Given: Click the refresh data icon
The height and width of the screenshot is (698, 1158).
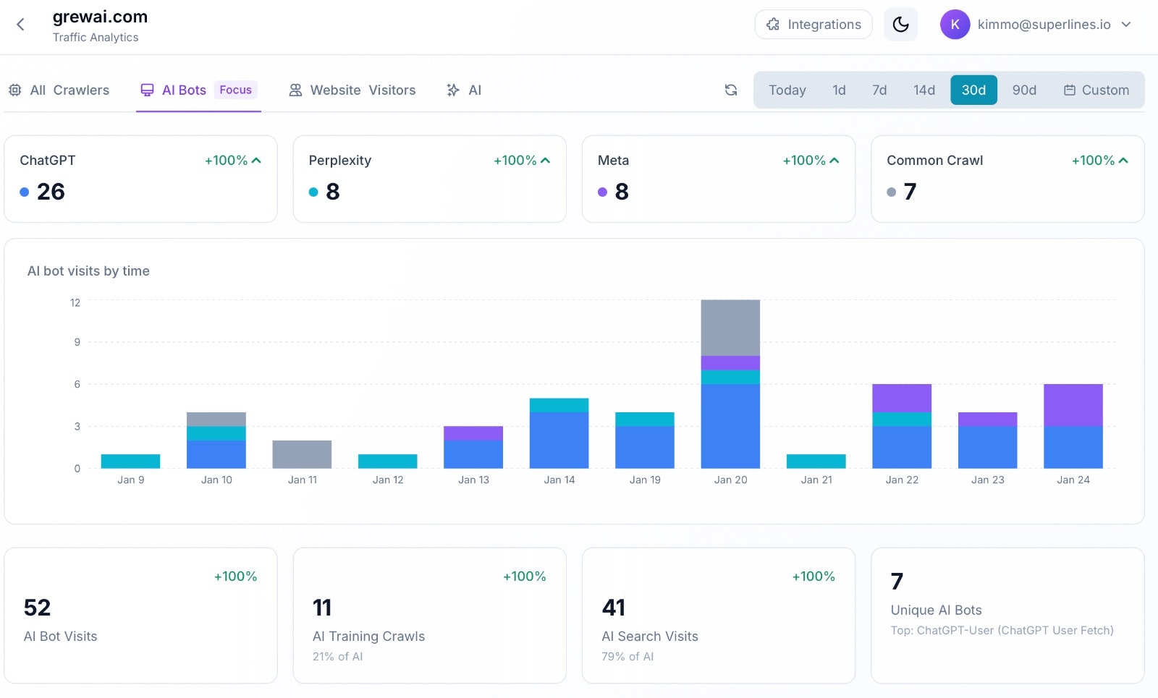Looking at the screenshot, I should coord(730,90).
